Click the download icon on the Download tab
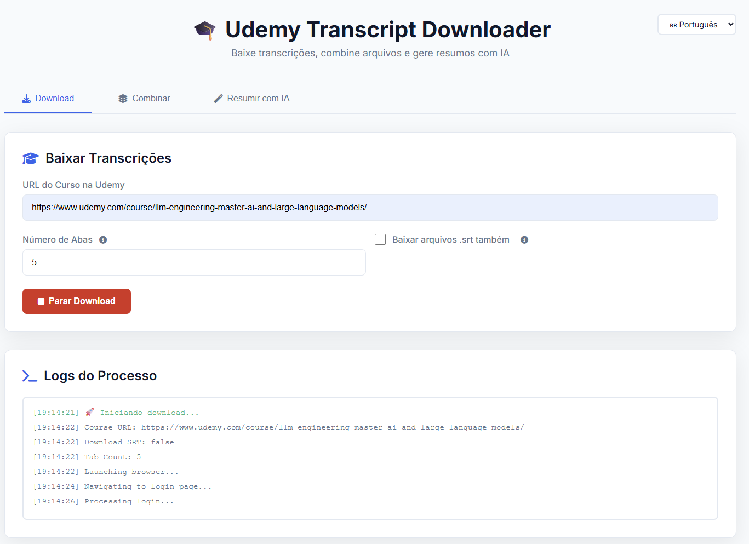Image resolution: width=749 pixels, height=544 pixels. [26, 98]
